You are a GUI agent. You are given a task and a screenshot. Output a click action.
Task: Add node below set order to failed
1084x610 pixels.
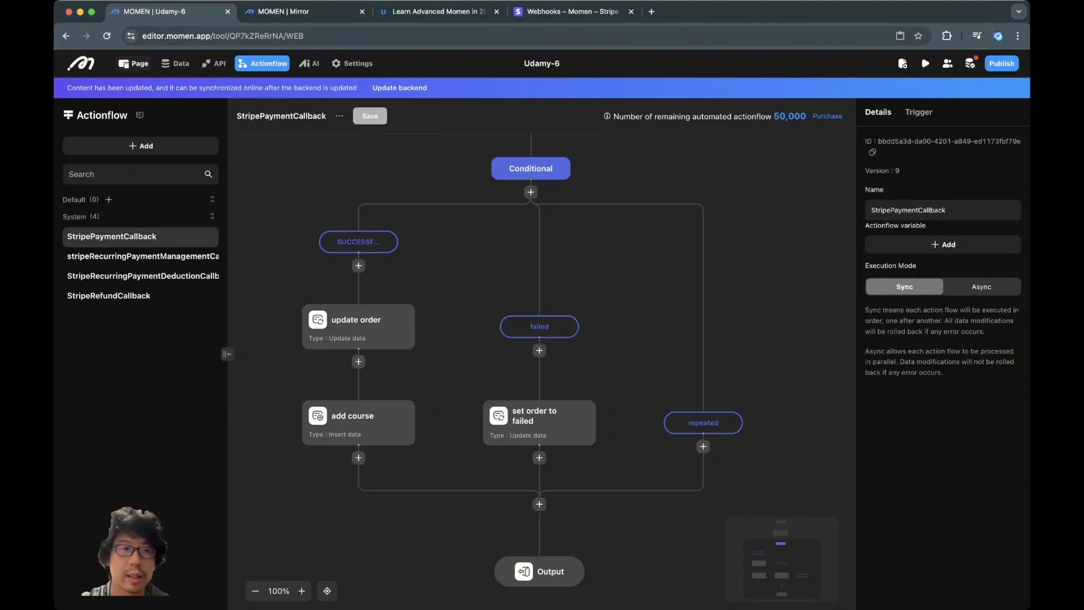click(x=539, y=458)
